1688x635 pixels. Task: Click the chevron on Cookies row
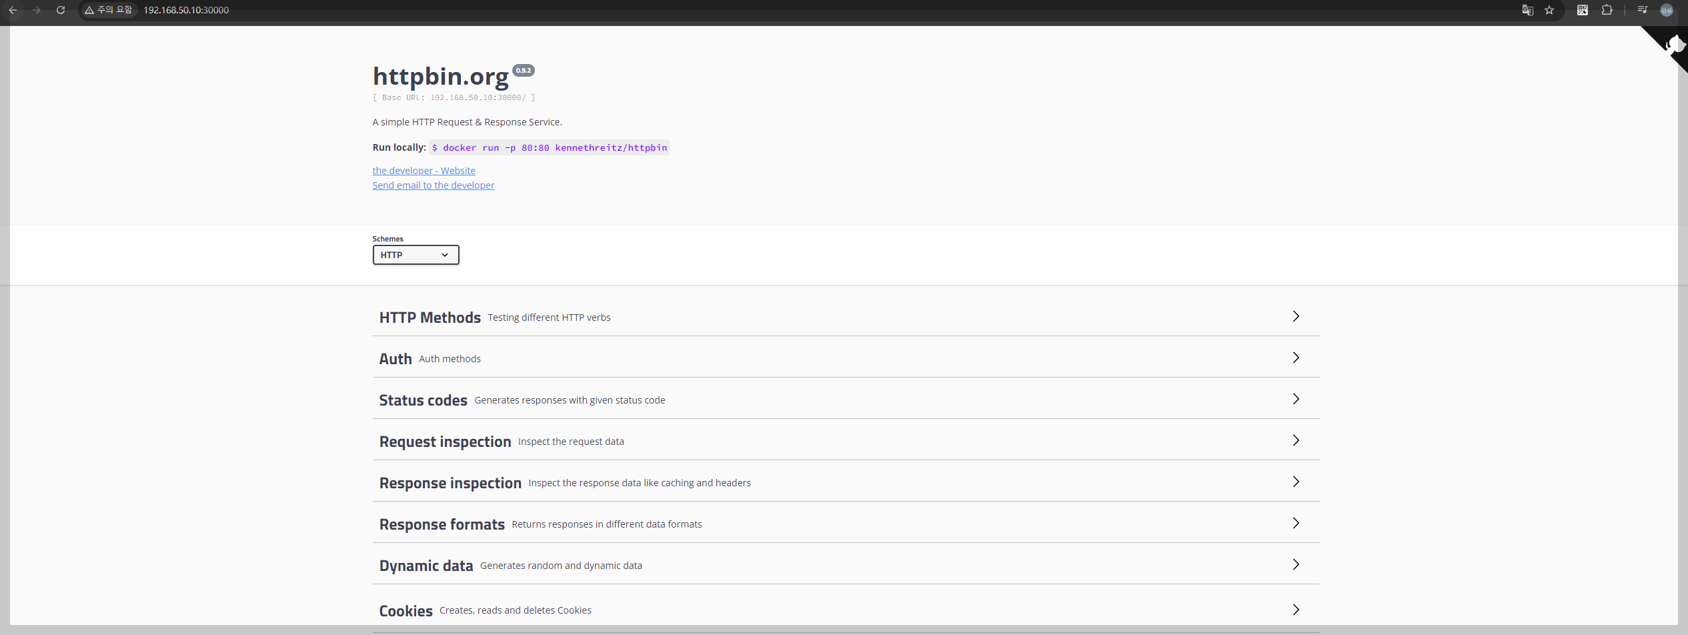1296,610
